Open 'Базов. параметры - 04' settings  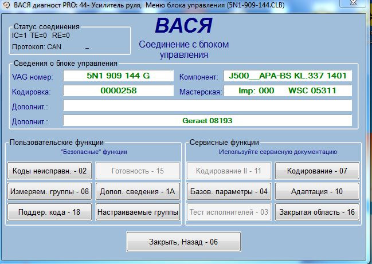point(229,191)
